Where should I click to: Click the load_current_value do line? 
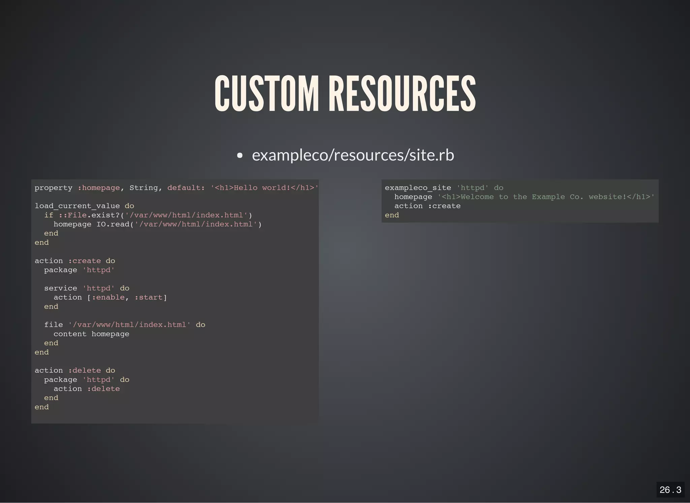pyautogui.click(x=84, y=206)
